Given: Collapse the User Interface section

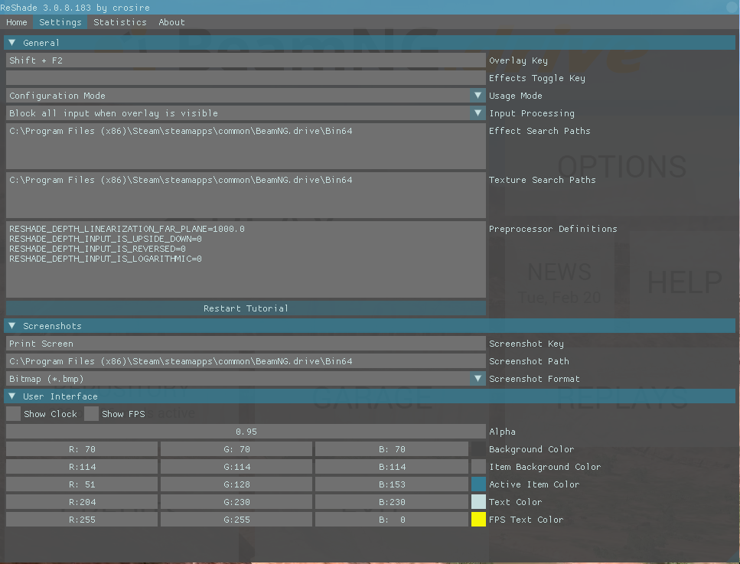Looking at the screenshot, I should tap(370, 396).
